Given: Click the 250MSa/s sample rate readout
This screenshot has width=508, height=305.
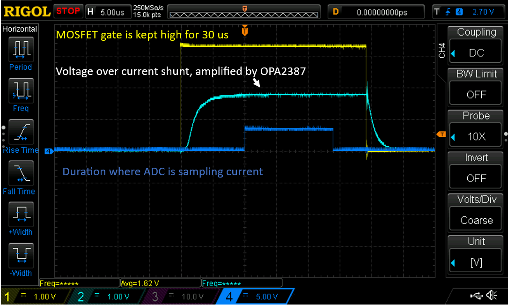Looking at the screenshot, I should (148, 8).
